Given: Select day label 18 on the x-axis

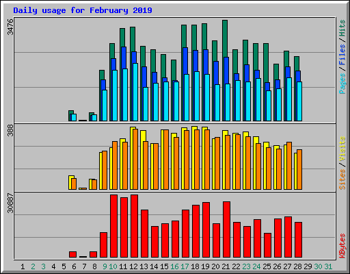Looking at the screenshot, I should pyautogui.click(x=195, y=266).
